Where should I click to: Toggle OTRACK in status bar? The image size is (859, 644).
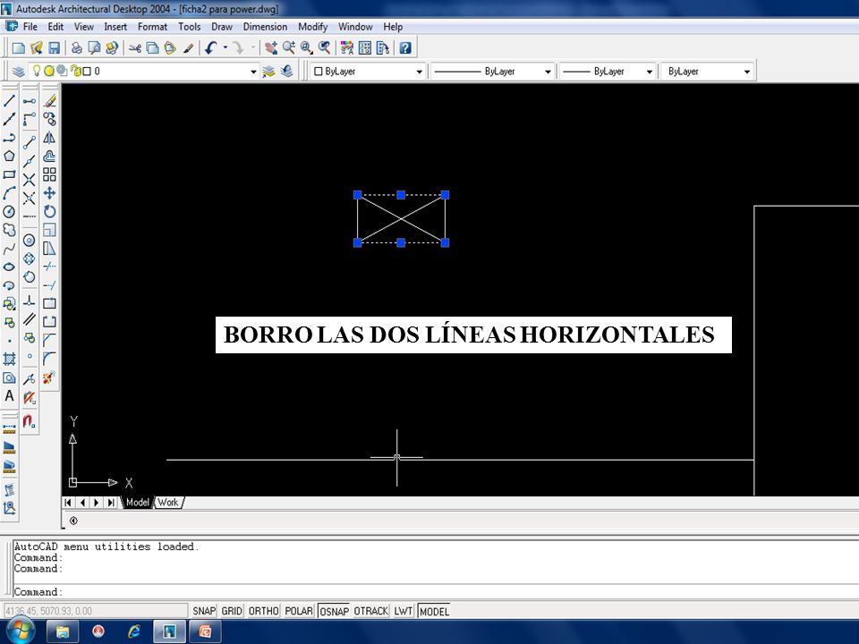click(370, 611)
